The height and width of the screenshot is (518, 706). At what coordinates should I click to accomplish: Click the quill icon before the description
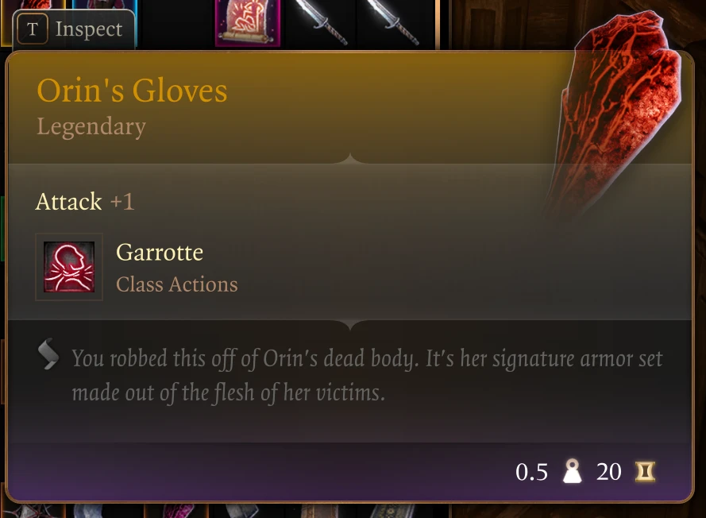click(x=48, y=354)
